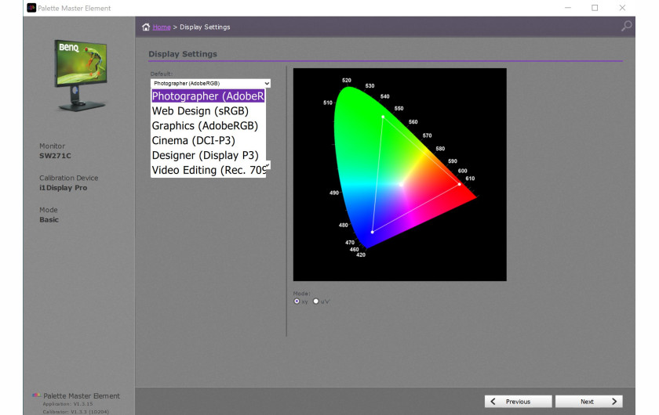Open the Home breadcrumb link
659x415 pixels.
point(162,27)
